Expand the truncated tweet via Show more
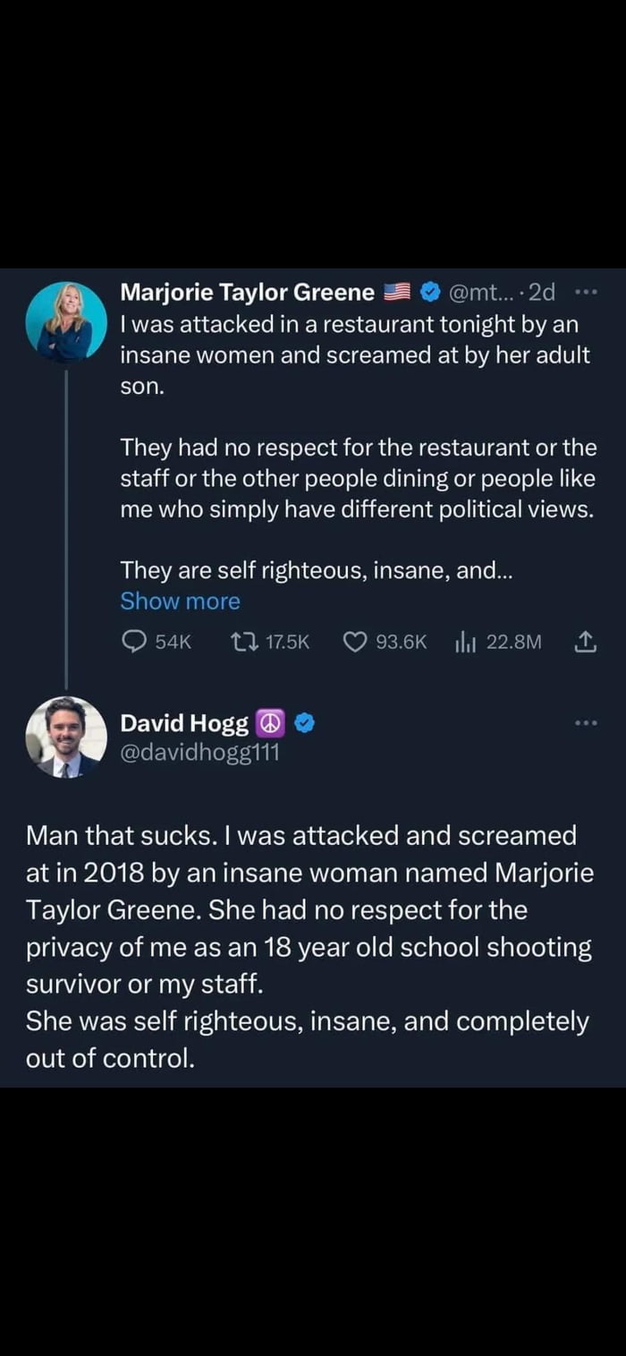This screenshot has height=1356, width=626. [180, 601]
